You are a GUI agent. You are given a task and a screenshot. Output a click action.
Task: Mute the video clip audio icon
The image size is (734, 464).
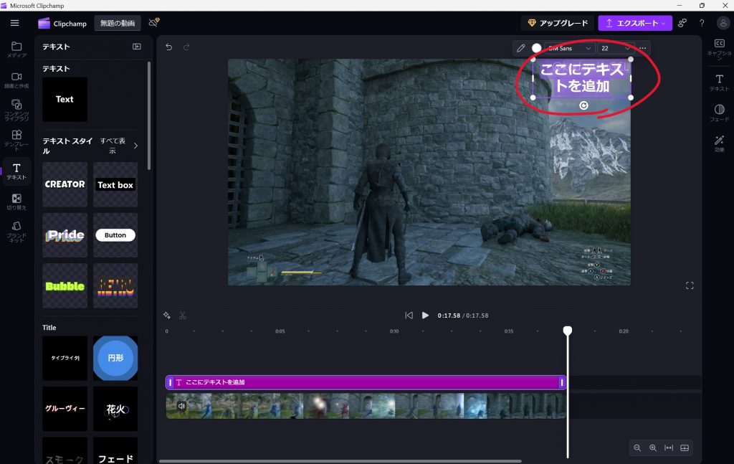coord(181,406)
